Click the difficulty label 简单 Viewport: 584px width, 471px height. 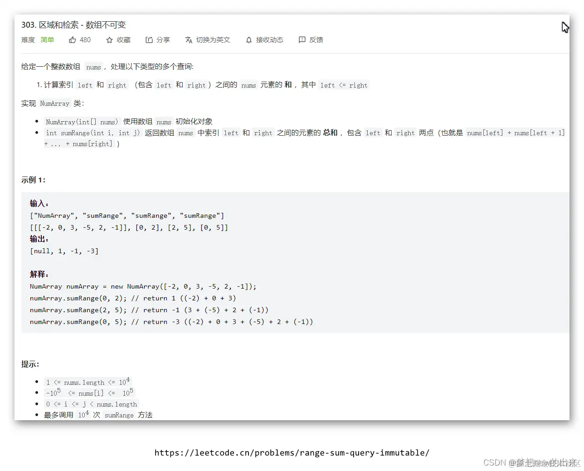47,40
